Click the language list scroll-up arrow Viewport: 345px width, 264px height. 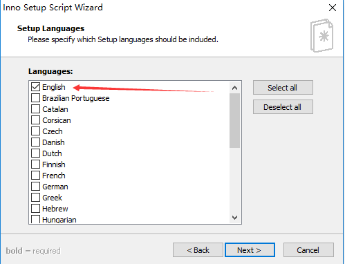[235, 88]
